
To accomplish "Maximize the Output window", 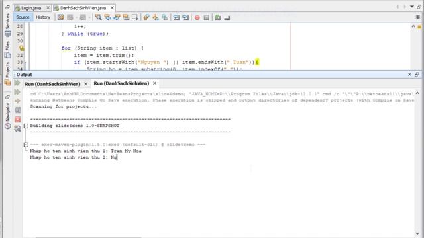I will point(417,75).
